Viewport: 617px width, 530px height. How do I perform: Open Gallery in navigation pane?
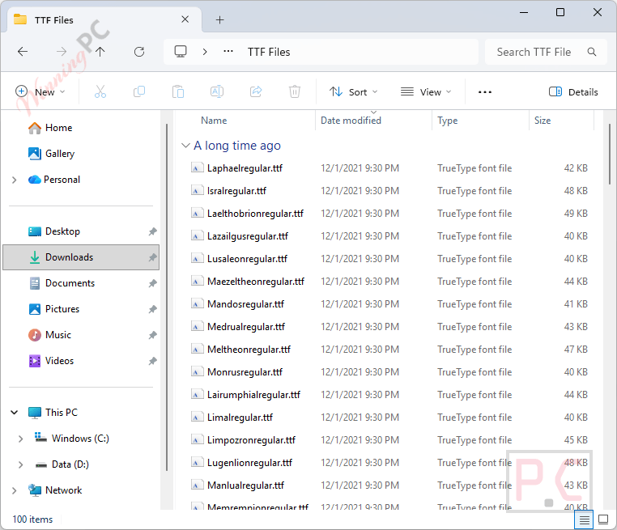[x=51, y=154]
